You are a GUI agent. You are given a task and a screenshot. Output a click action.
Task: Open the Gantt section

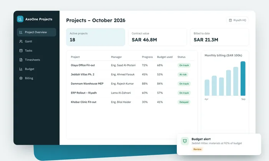point(37,41)
